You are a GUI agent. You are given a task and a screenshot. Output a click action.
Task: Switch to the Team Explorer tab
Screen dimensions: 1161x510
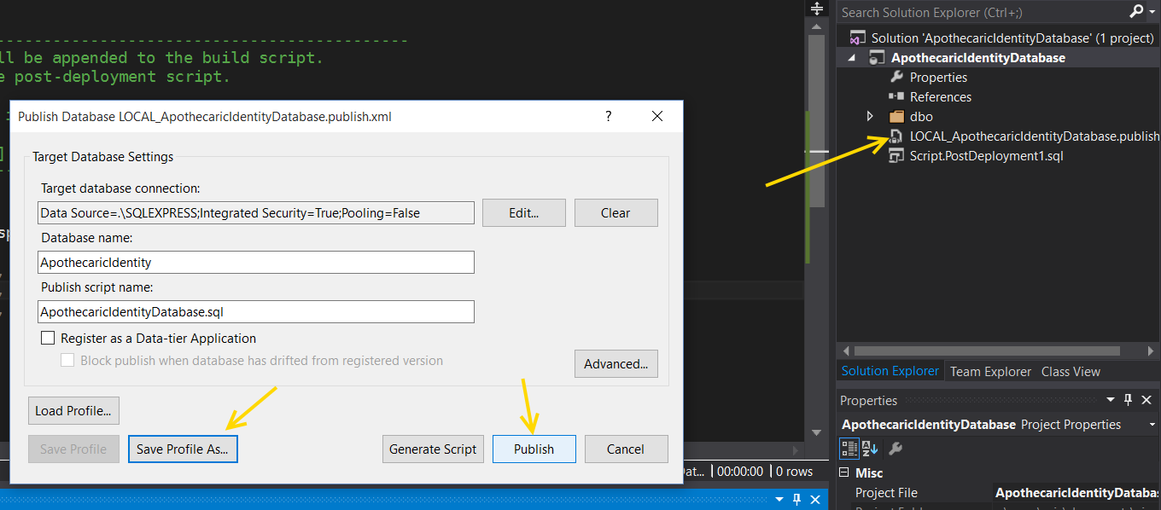990,372
